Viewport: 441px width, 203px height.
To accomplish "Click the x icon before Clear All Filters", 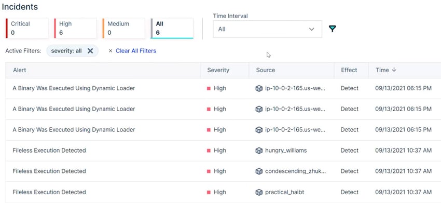I will pos(110,51).
